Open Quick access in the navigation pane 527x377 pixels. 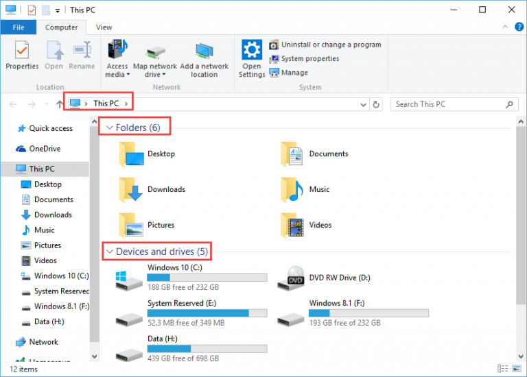(45, 128)
